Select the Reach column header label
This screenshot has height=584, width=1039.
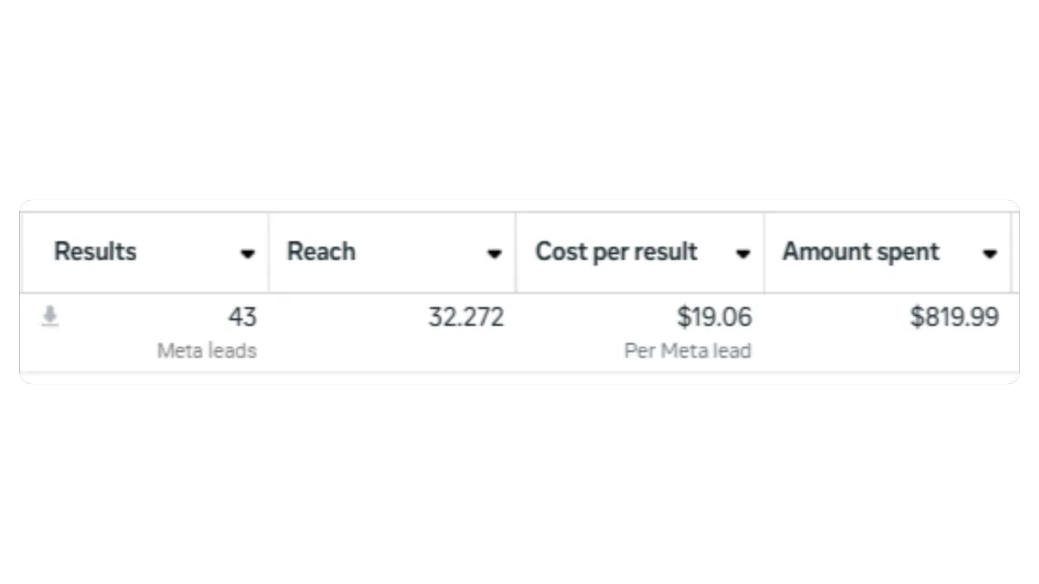(x=321, y=252)
